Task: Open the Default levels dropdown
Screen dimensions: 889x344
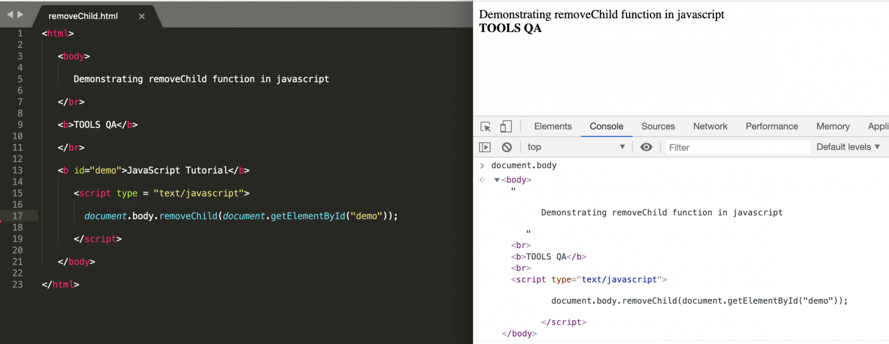Action: (848, 147)
